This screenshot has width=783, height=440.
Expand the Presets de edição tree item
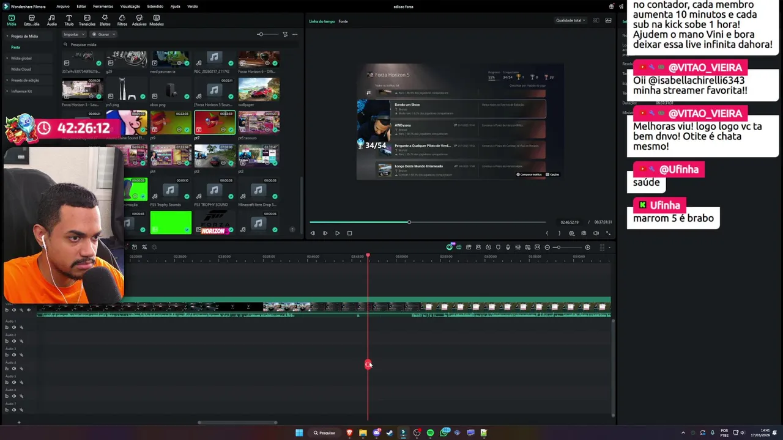click(x=7, y=80)
